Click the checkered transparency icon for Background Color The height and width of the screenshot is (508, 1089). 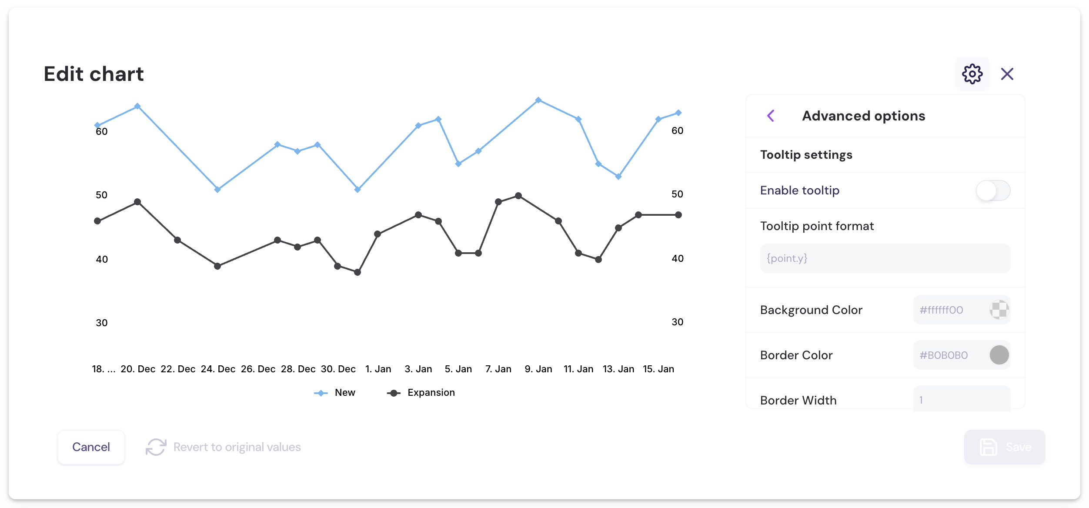[998, 310]
